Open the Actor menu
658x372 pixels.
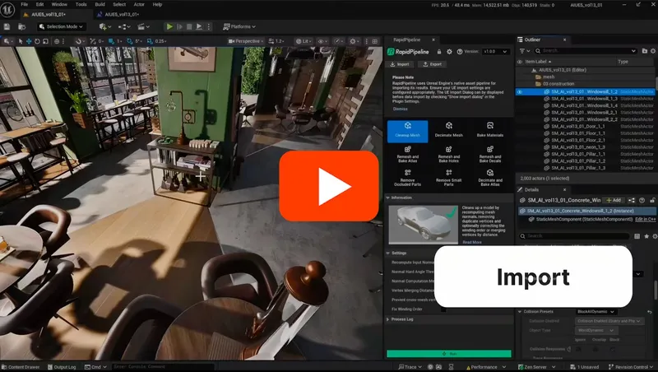[x=139, y=4]
